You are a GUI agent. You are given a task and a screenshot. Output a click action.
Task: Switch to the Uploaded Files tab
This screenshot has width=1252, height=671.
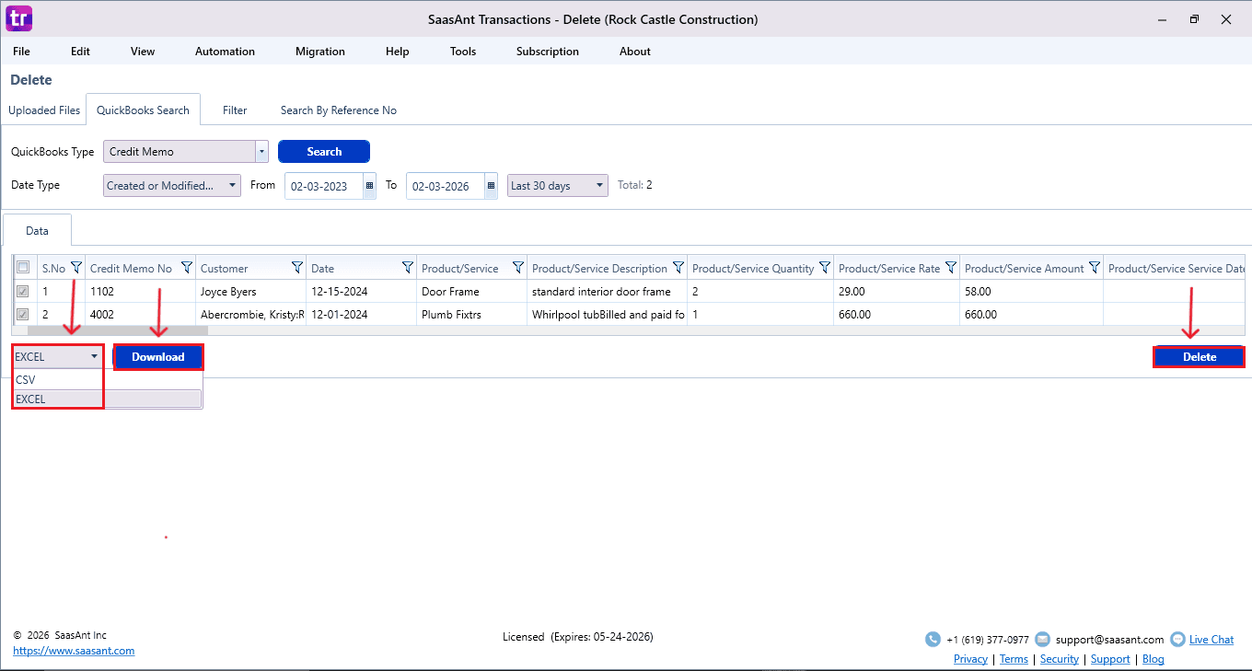(x=44, y=110)
